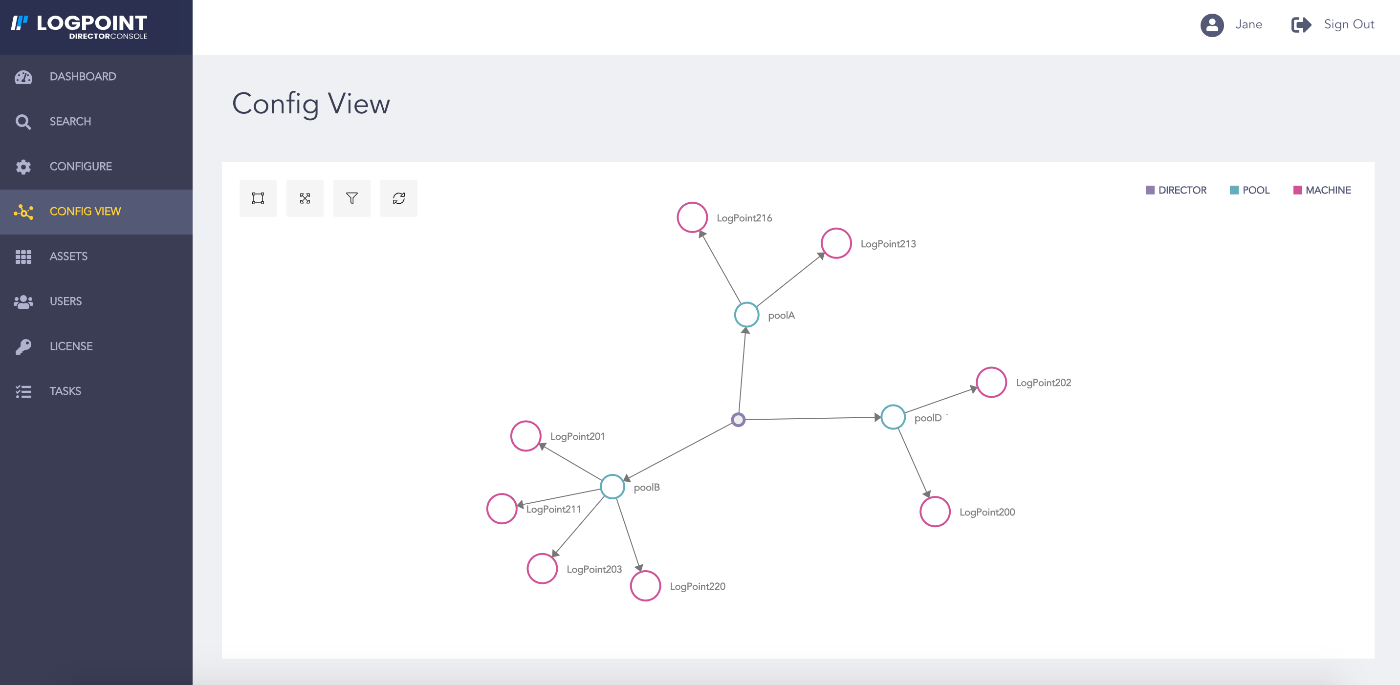
Task: Open the Search menu item
Action: point(70,122)
